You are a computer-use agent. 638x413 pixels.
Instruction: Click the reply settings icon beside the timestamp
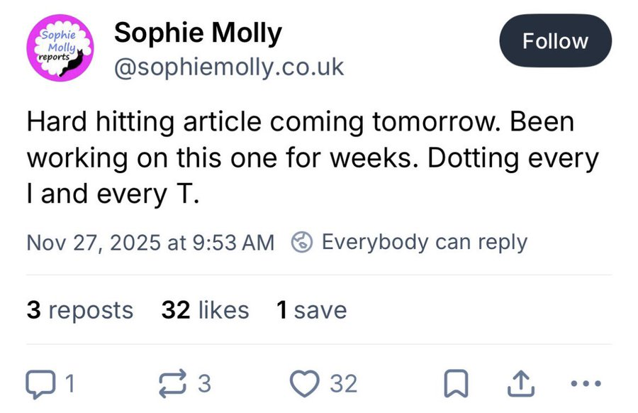tap(302, 242)
